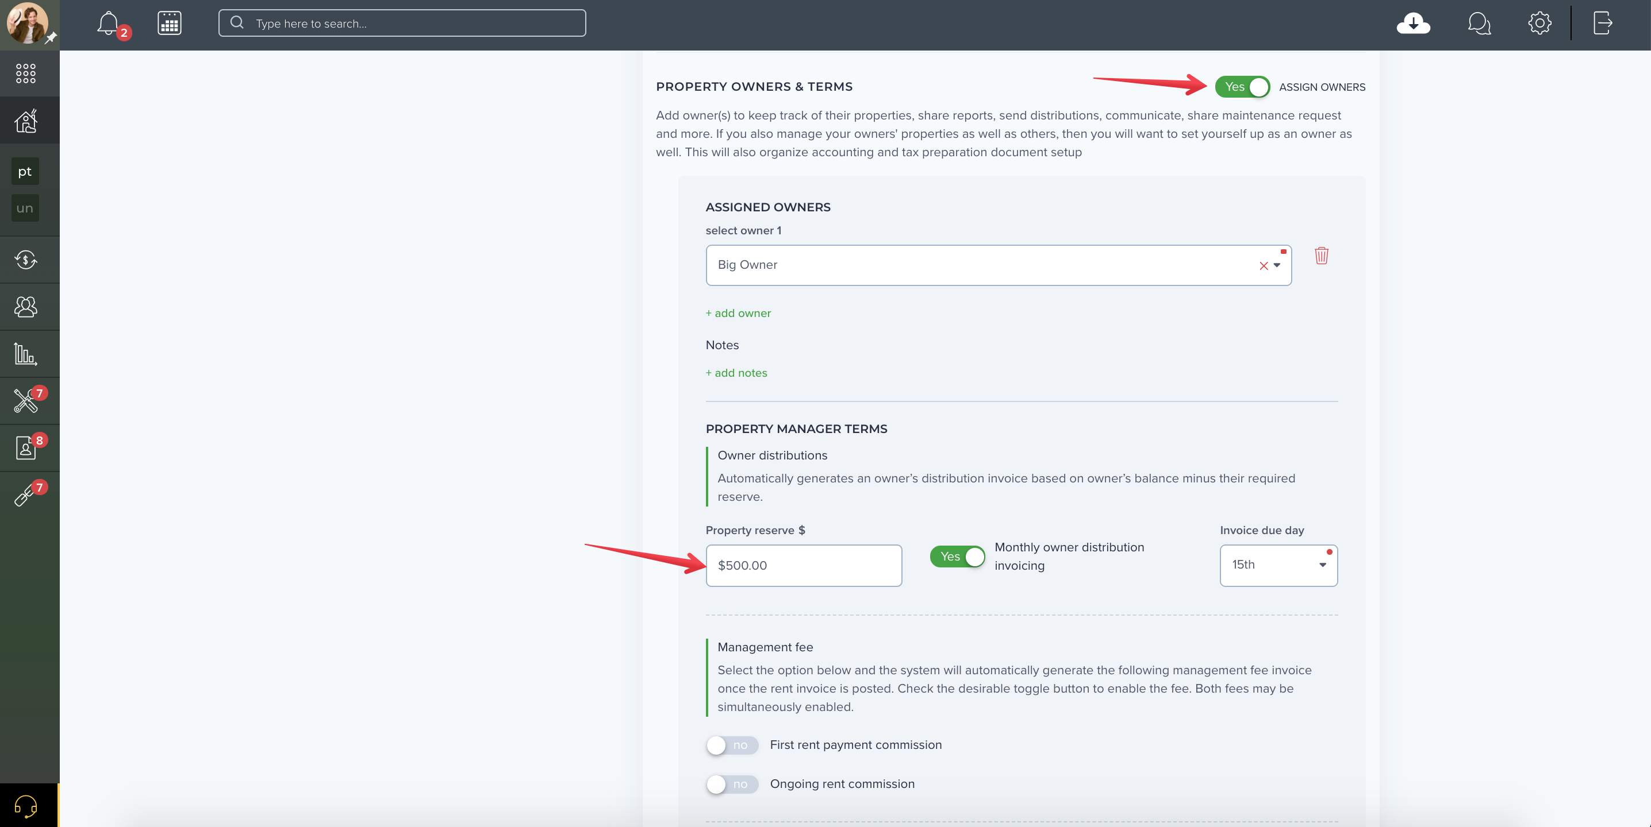Click the 'Big Owner' selected value
Screen dimensions: 1651x827
point(747,265)
